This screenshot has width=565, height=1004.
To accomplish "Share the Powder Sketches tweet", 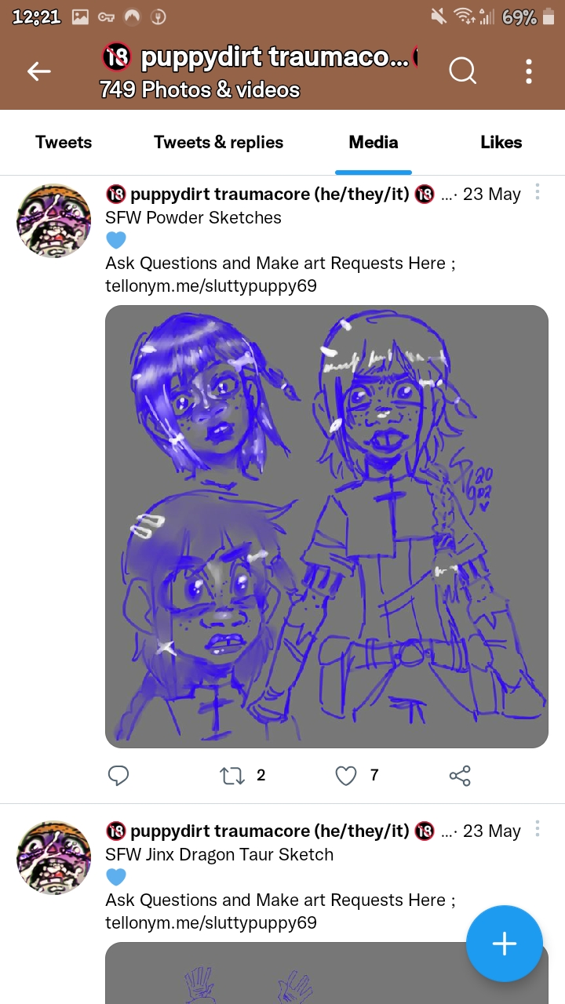I will click(460, 776).
